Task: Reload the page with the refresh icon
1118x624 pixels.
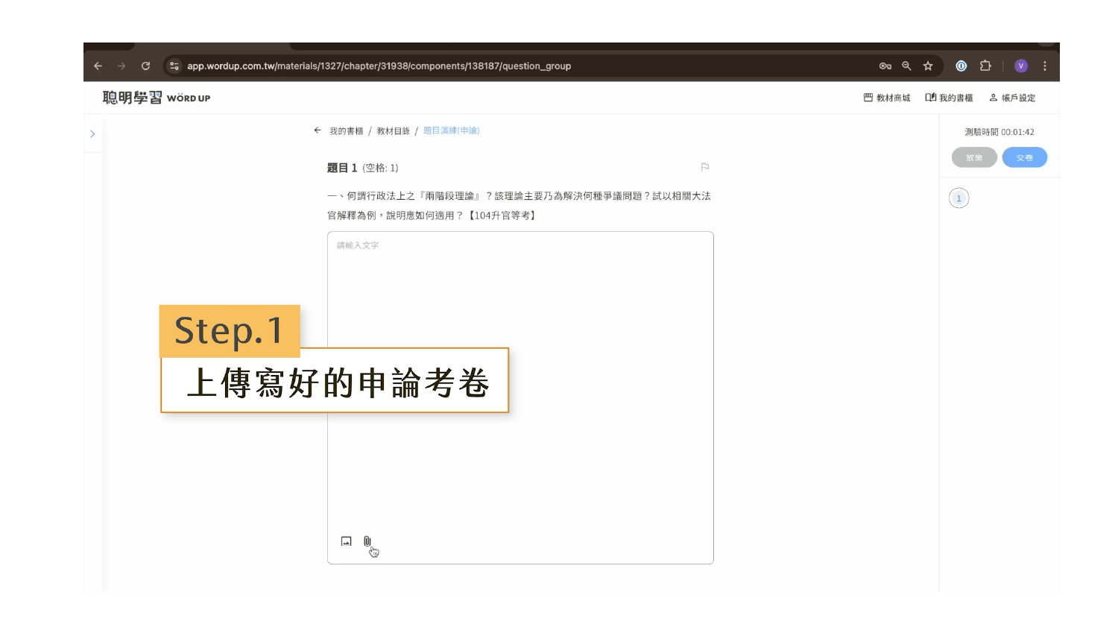Action: click(x=146, y=66)
